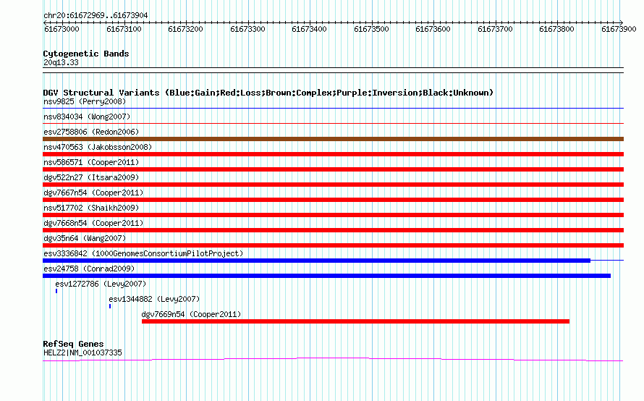Image resolution: width=644 pixels, height=401 pixels.
Task: Click ruler position 61673900
Action: [x=619, y=29]
